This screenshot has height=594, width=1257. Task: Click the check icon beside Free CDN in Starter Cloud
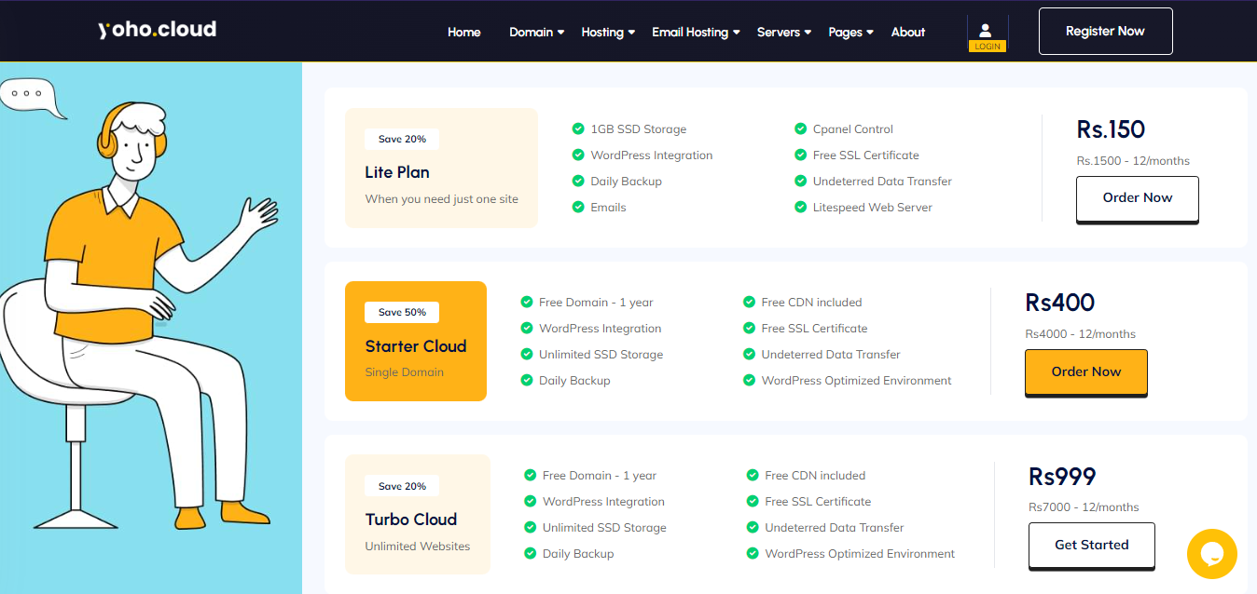[x=749, y=303]
